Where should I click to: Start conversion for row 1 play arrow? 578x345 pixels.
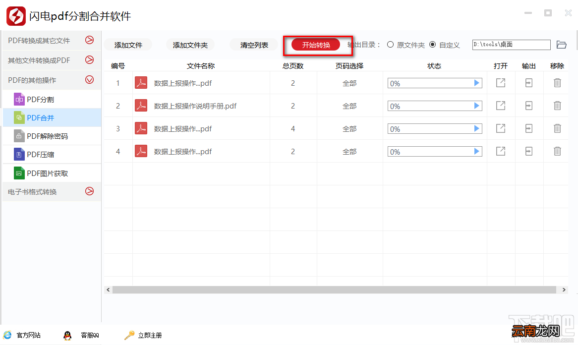tap(477, 83)
